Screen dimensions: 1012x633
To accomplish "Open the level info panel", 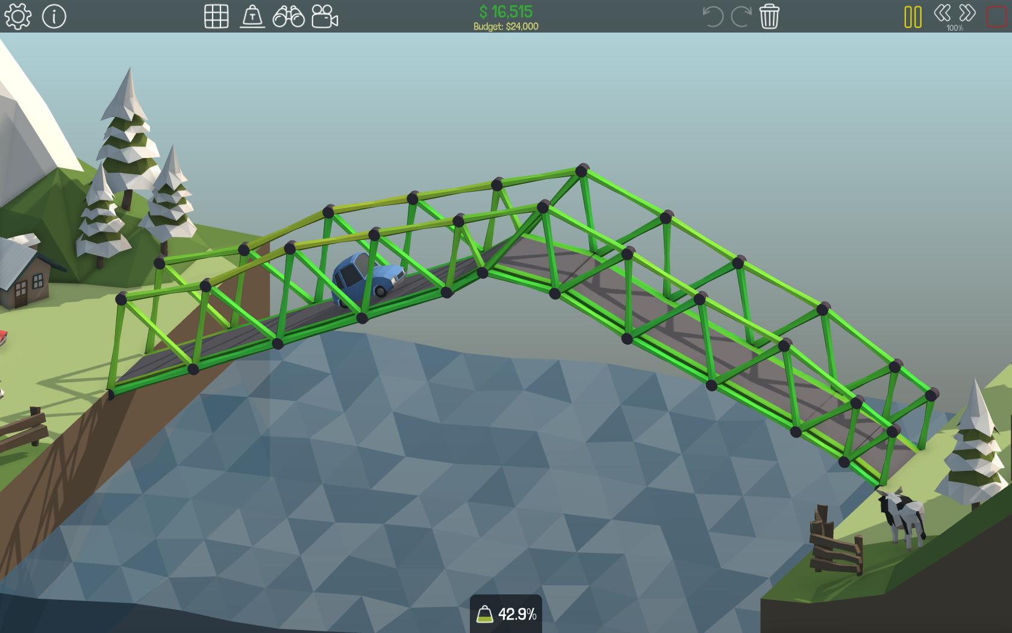I will (54, 16).
